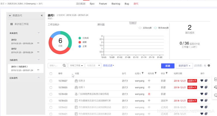Viewport: 217px width, 116px height.
Task: Click the 超期4天 badge of item 1578423
Action: tap(192, 101)
